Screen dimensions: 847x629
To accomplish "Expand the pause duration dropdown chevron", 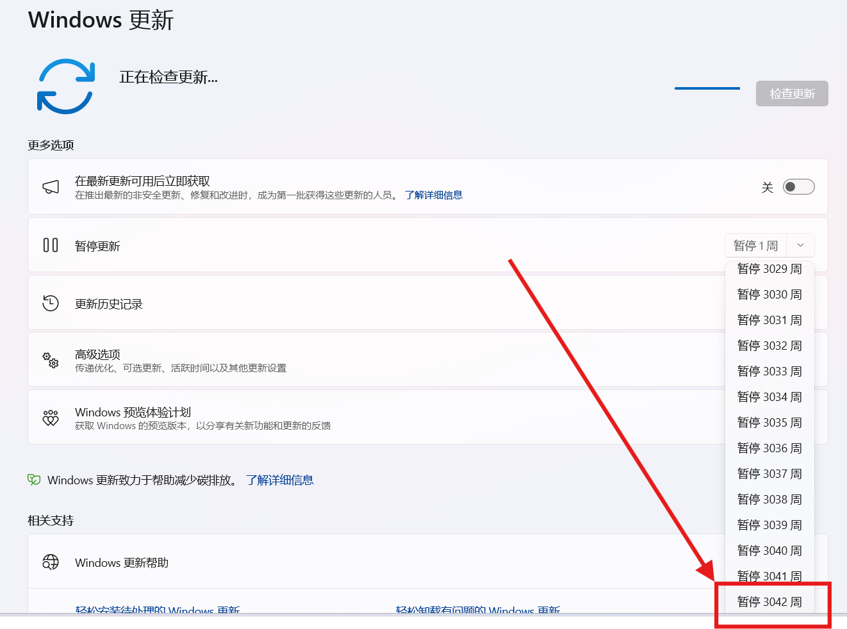I will click(x=800, y=245).
